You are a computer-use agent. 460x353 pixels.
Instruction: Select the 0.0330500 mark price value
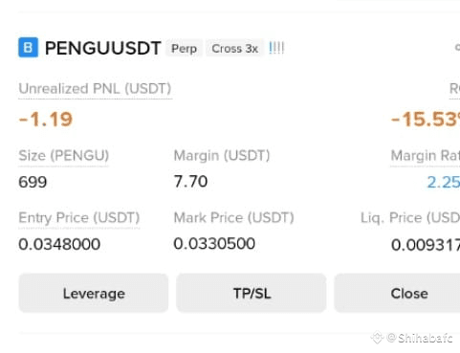tap(214, 244)
